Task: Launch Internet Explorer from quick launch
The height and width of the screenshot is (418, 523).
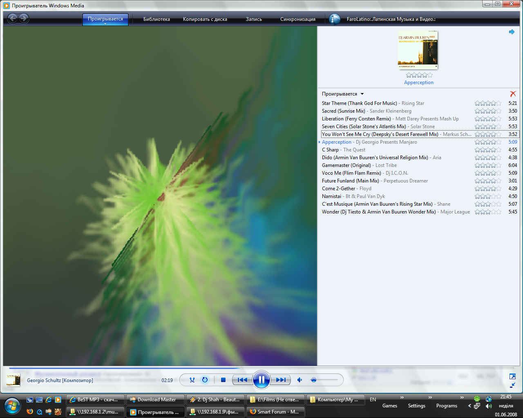Action: point(49,400)
